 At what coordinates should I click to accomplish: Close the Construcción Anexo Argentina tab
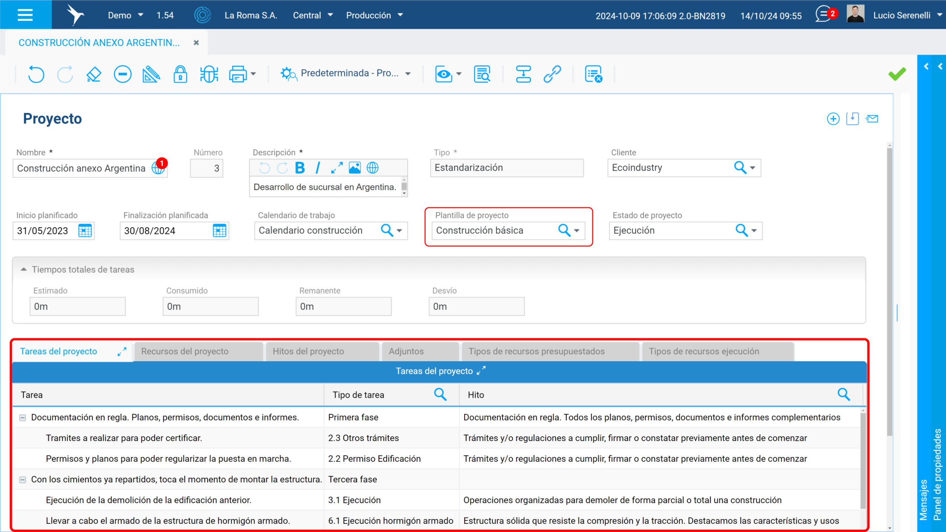tap(196, 42)
